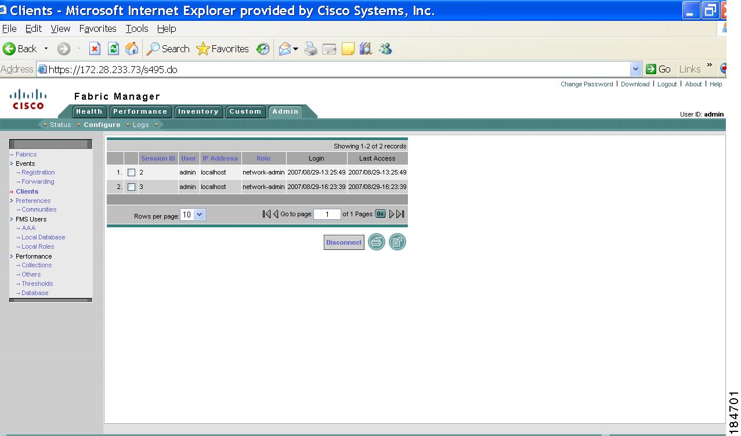Open the Research book toolbar icon
The height and width of the screenshot is (436, 741).
click(x=366, y=49)
